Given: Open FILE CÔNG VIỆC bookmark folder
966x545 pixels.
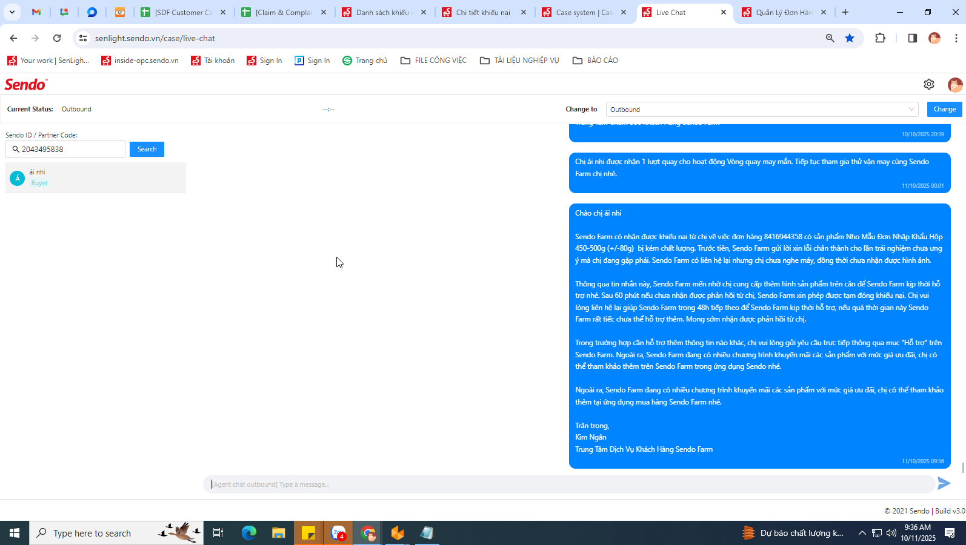Looking at the screenshot, I should click(x=433, y=61).
